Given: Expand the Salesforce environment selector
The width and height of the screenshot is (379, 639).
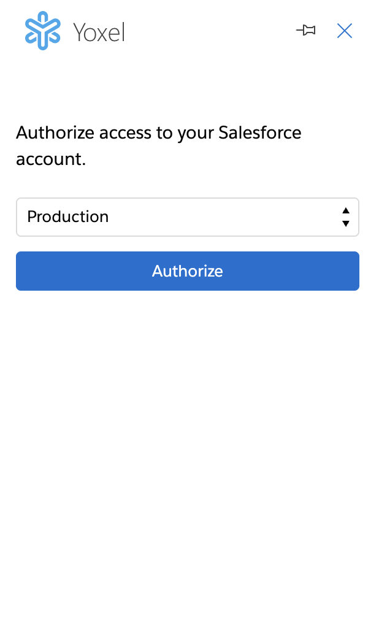Looking at the screenshot, I should (187, 217).
